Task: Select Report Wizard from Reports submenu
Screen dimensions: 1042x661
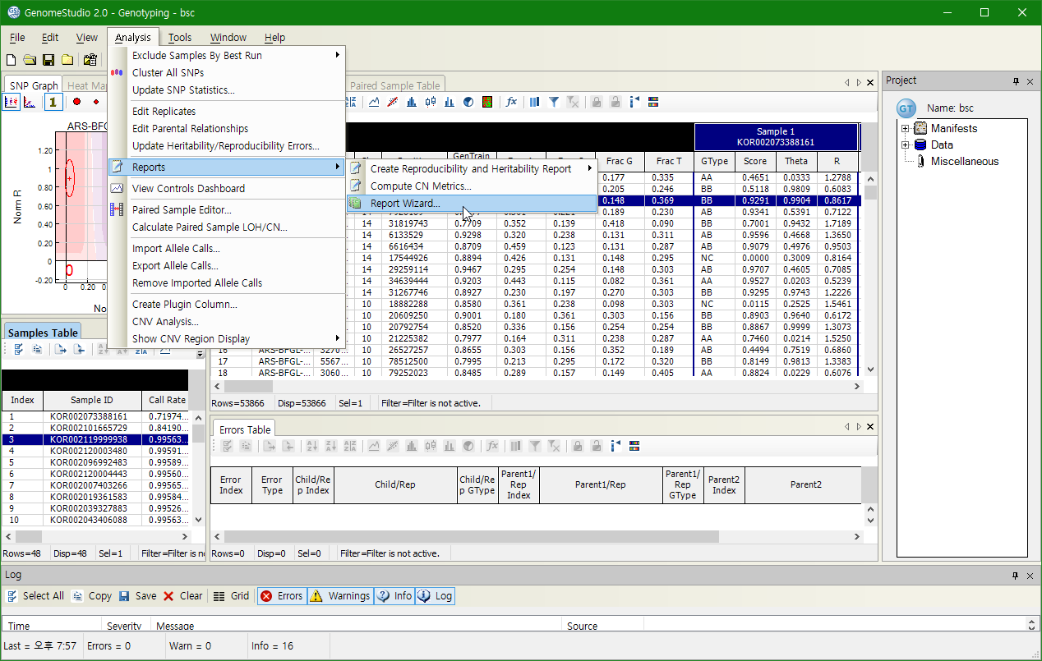Action: pyautogui.click(x=405, y=204)
